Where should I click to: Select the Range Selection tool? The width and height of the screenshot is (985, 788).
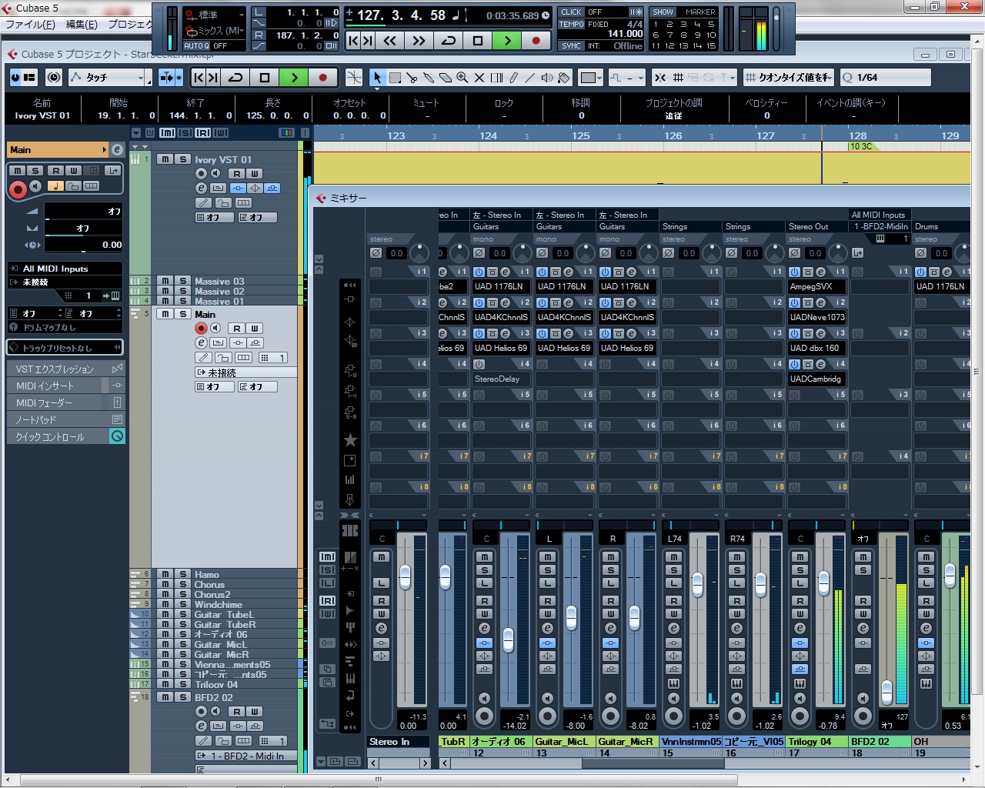click(395, 78)
